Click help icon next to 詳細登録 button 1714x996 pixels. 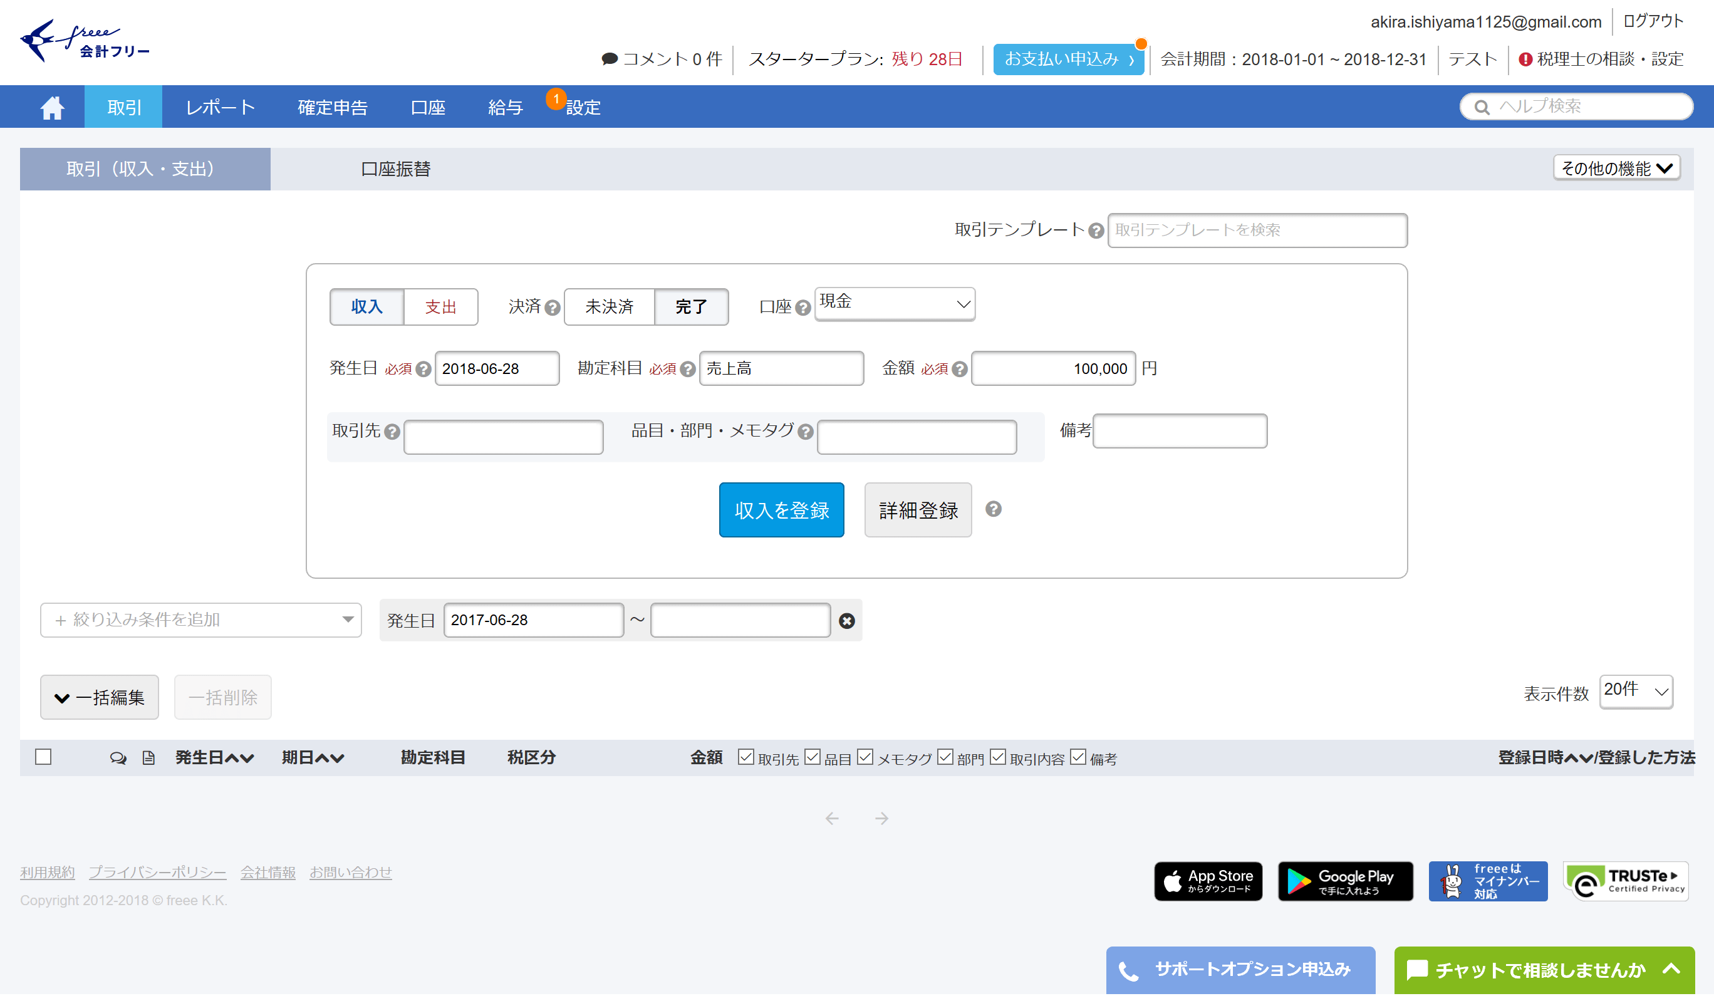click(993, 509)
